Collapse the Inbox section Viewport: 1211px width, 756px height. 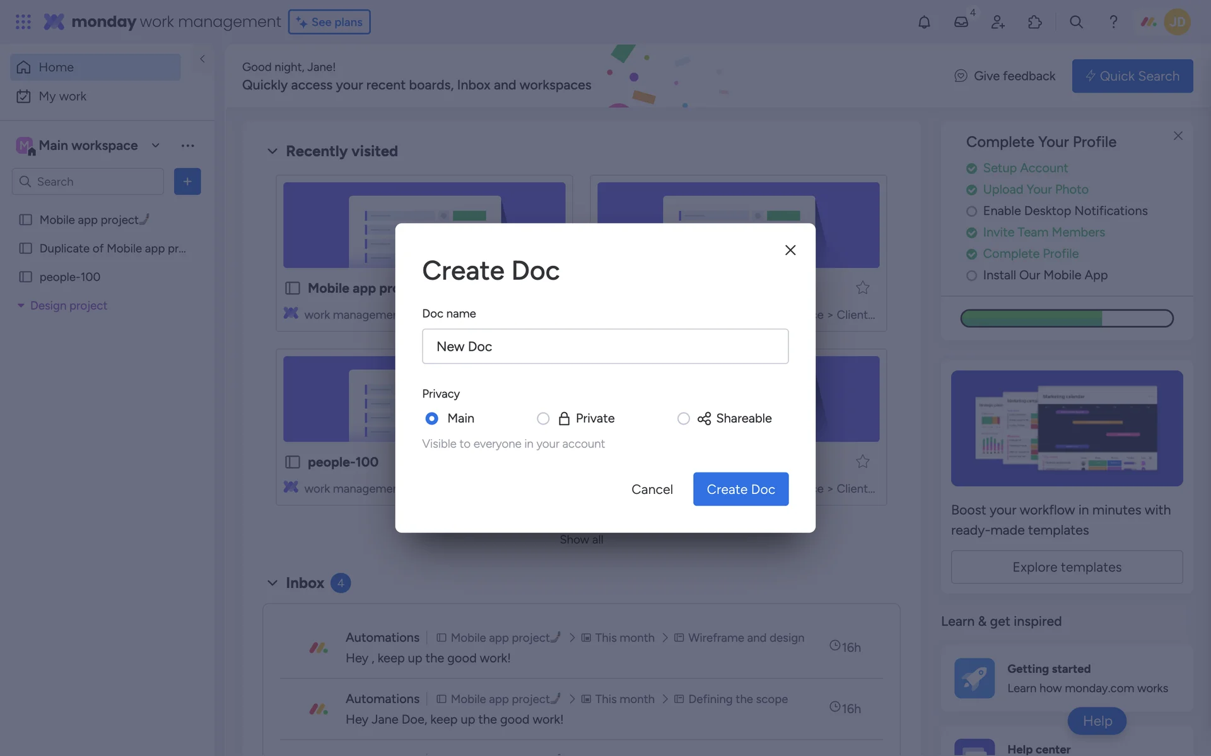[x=272, y=583]
